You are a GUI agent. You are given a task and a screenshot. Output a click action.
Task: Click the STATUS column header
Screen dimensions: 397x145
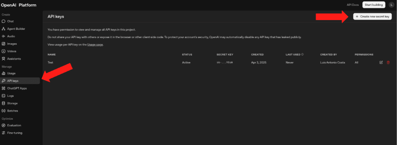coord(187,54)
